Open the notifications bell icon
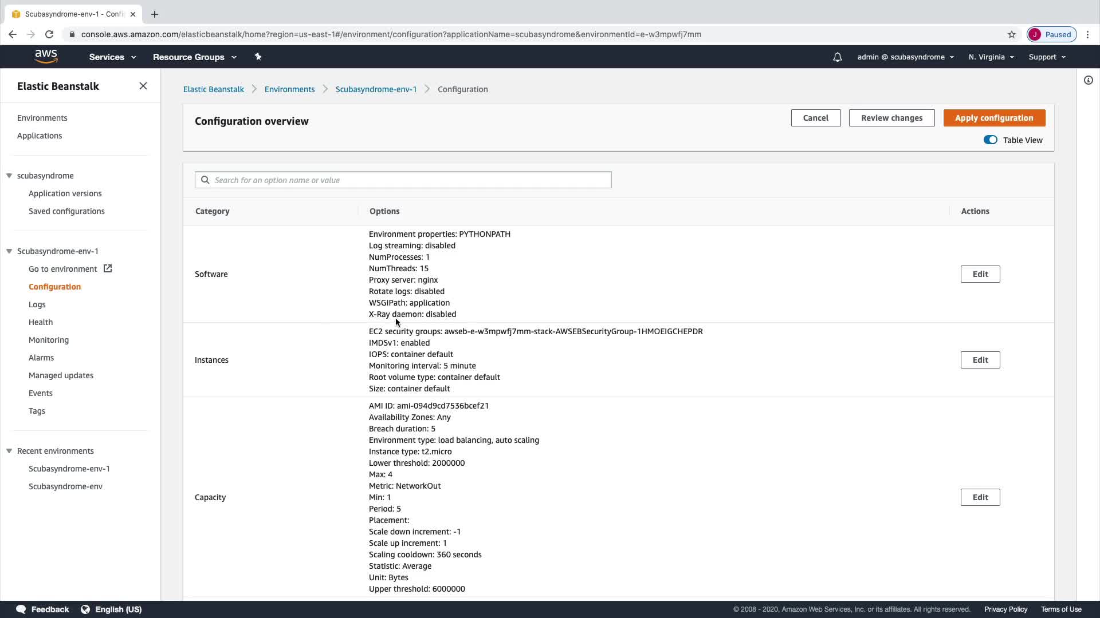This screenshot has width=1100, height=618. tap(837, 57)
